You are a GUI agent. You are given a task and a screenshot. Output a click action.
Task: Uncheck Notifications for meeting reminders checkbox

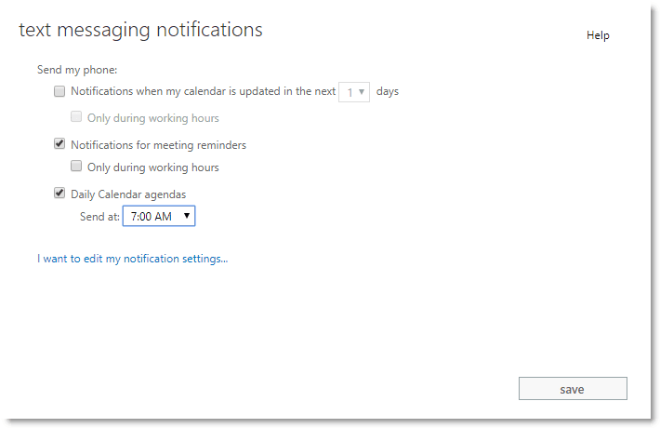click(x=59, y=144)
